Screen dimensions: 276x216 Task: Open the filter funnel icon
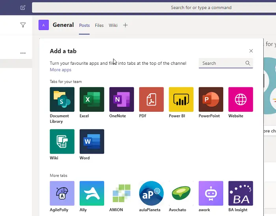click(23, 25)
